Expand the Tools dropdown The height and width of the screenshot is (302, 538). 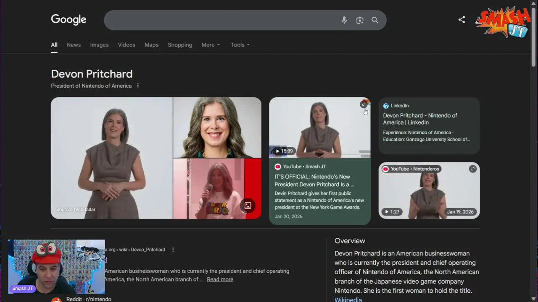coord(240,45)
